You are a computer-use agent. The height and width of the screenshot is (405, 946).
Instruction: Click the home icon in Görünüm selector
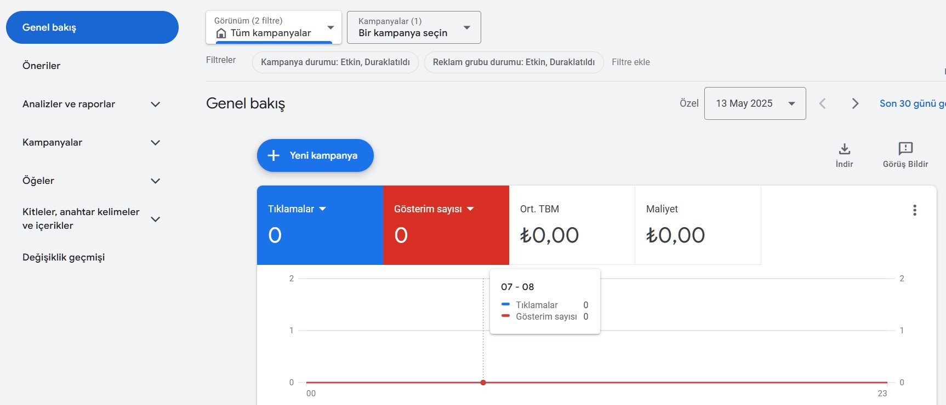pos(221,33)
